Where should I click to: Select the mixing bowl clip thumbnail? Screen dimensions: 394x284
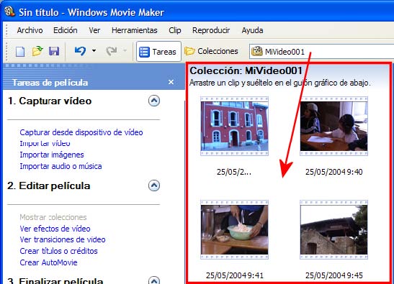pos(234,229)
